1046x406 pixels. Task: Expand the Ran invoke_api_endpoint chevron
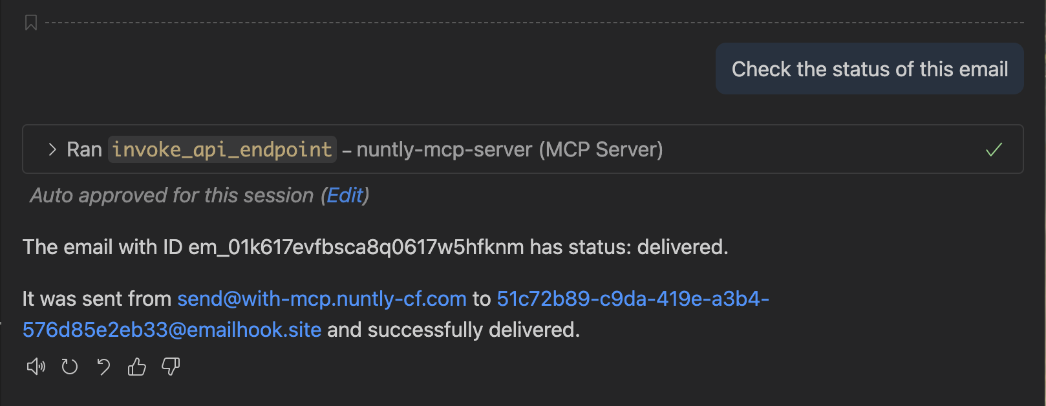pos(52,149)
